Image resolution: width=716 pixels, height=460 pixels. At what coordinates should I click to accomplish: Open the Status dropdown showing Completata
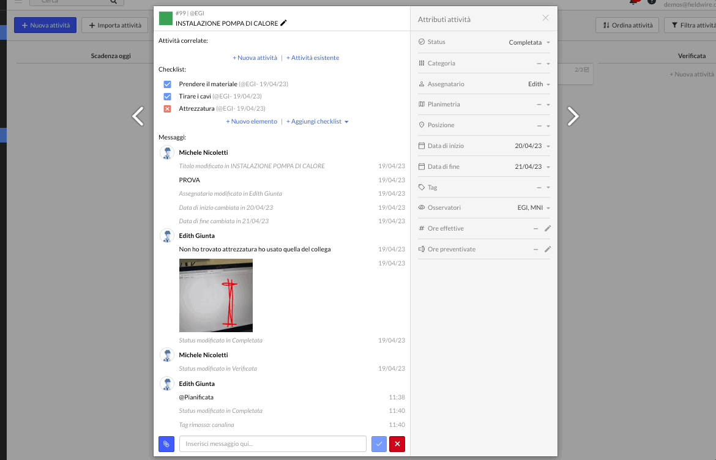point(529,42)
